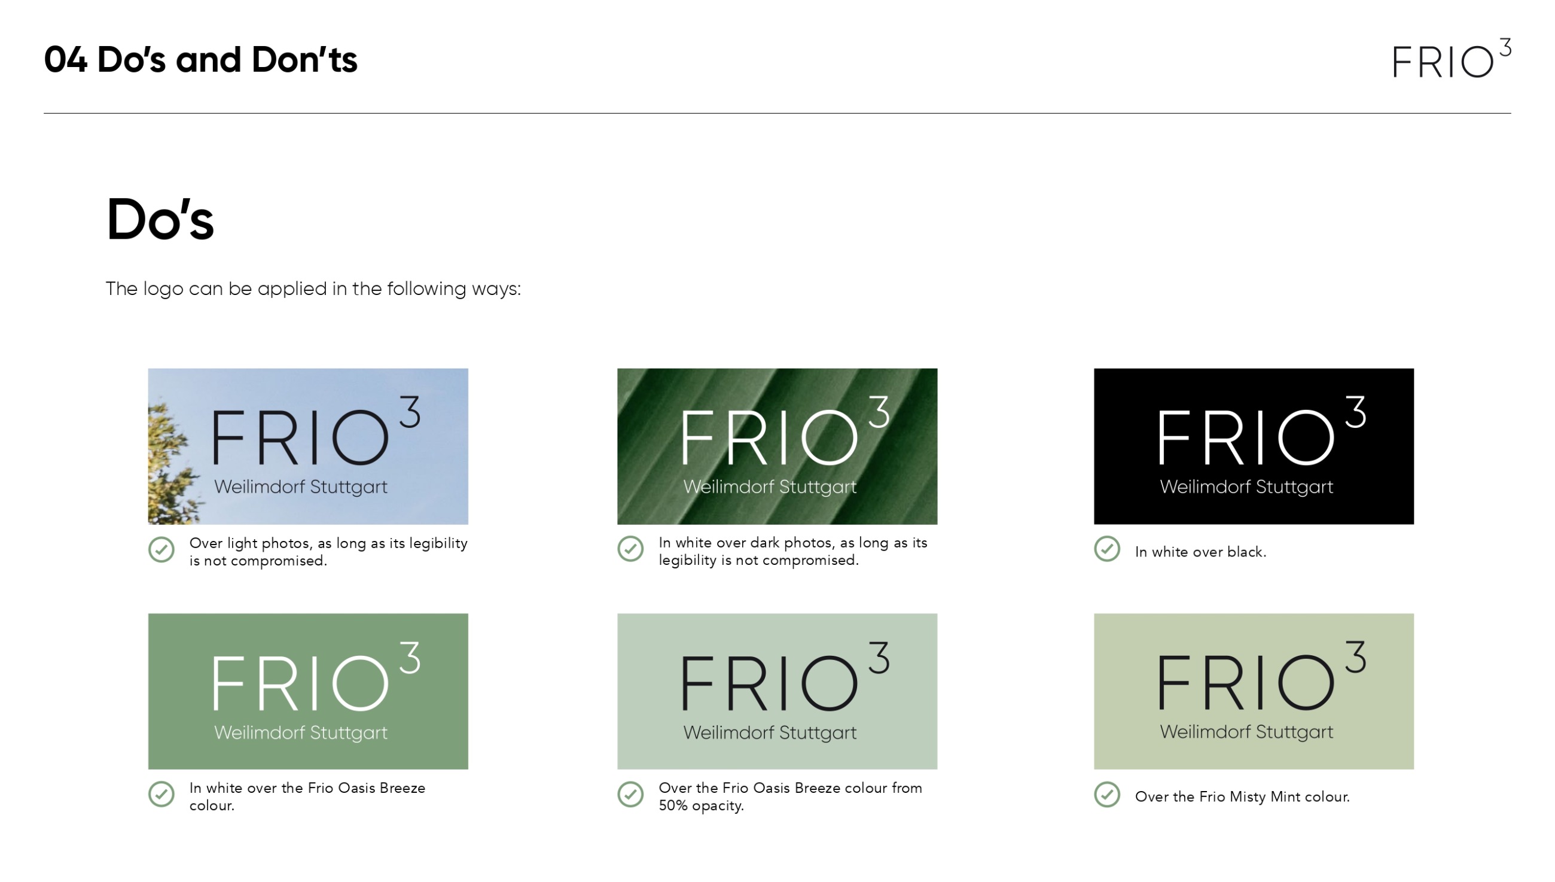Click the "Over the Frio Misty Mint colour" caption

(1242, 796)
